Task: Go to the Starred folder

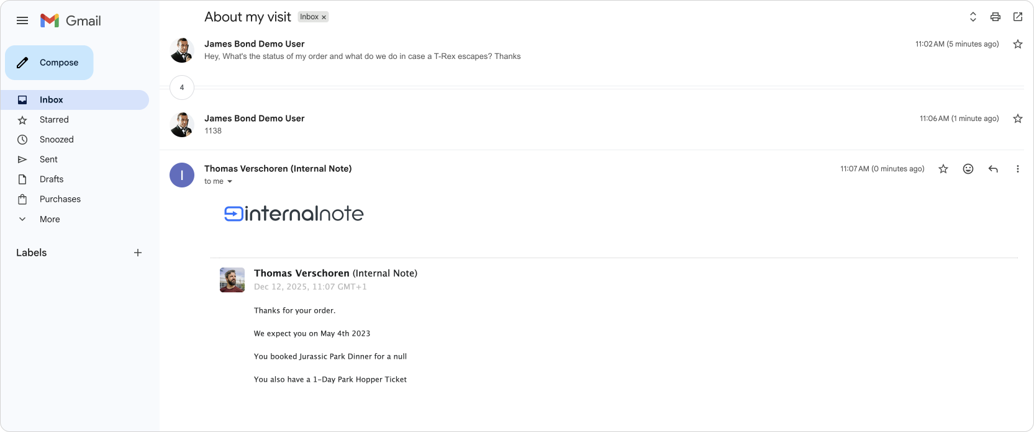Action: coord(54,120)
